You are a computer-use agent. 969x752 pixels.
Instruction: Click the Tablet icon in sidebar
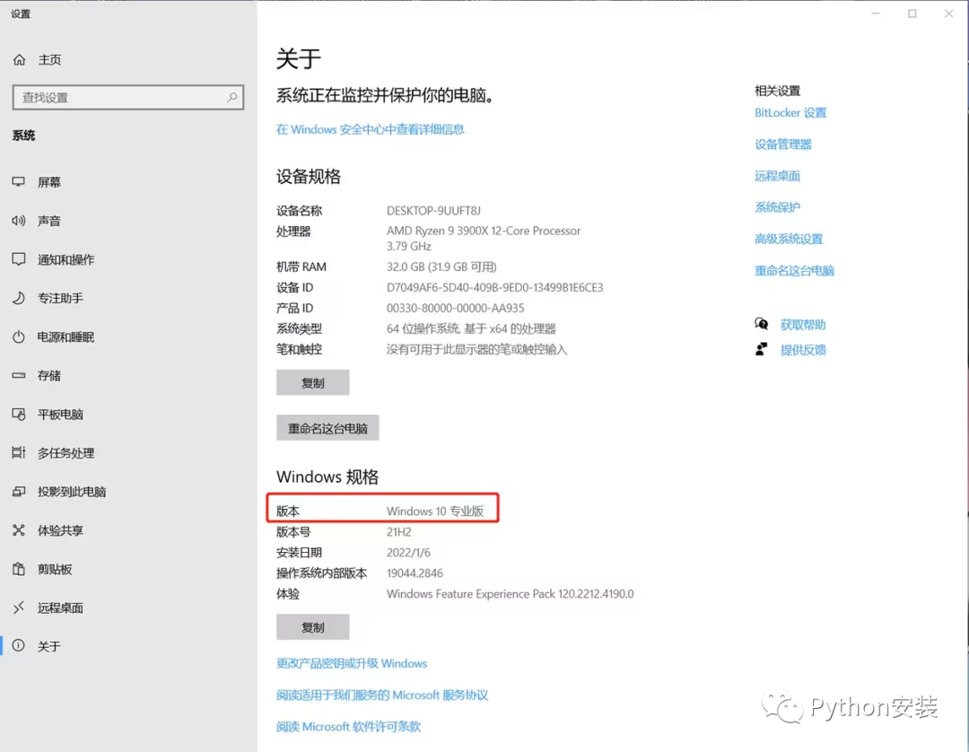19,414
